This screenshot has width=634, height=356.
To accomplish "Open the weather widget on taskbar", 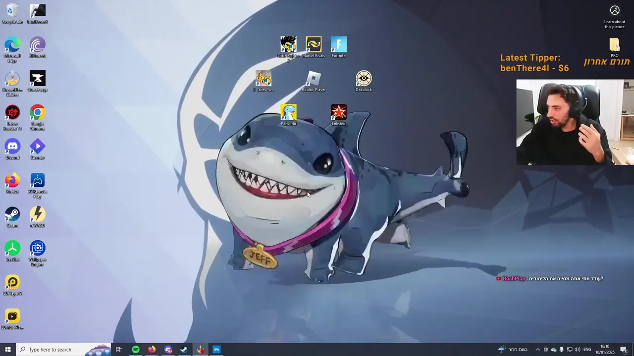I will point(513,350).
